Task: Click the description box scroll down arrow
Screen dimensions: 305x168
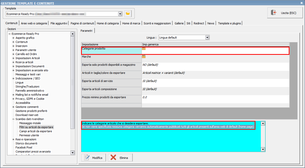Action: [263, 149]
